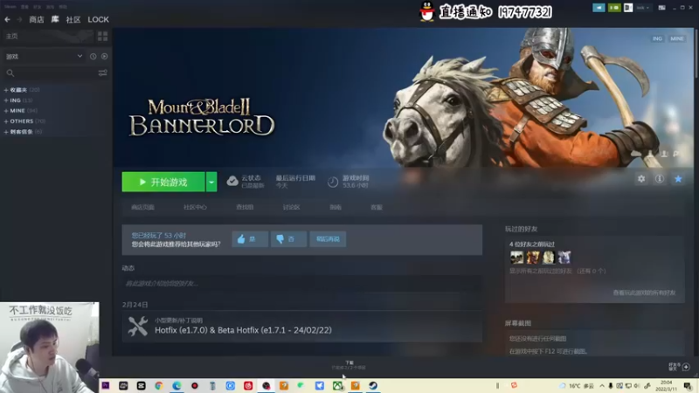The height and width of the screenshot is (393, 699).
Task: Open the 商店页面 game link
Action: pyautogui.click(x=142, y=207)
